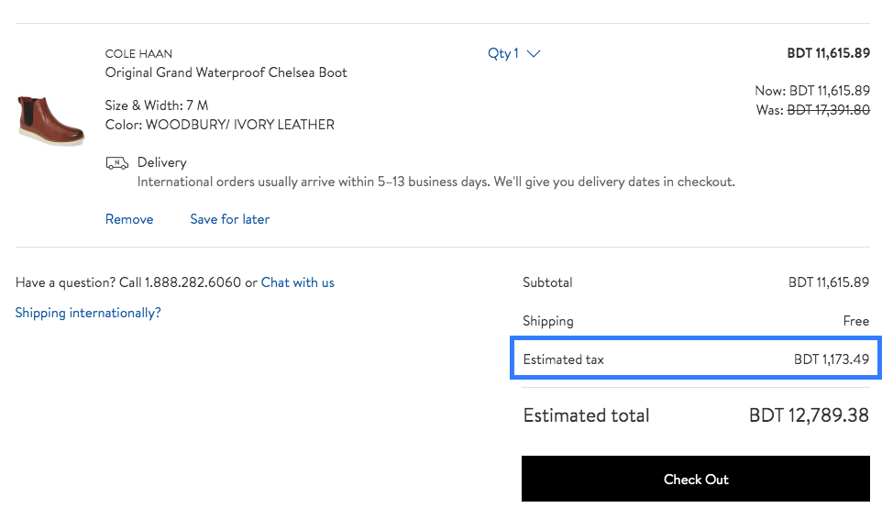The image size is (893, 519).
Task: Select the highlighted Estimated tax row
Action: pos(695,359)
